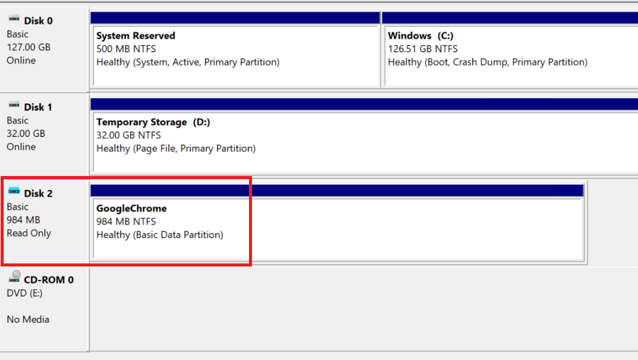
Task: Click the 984 MB NTFS partition text
Action: (126, 222)
